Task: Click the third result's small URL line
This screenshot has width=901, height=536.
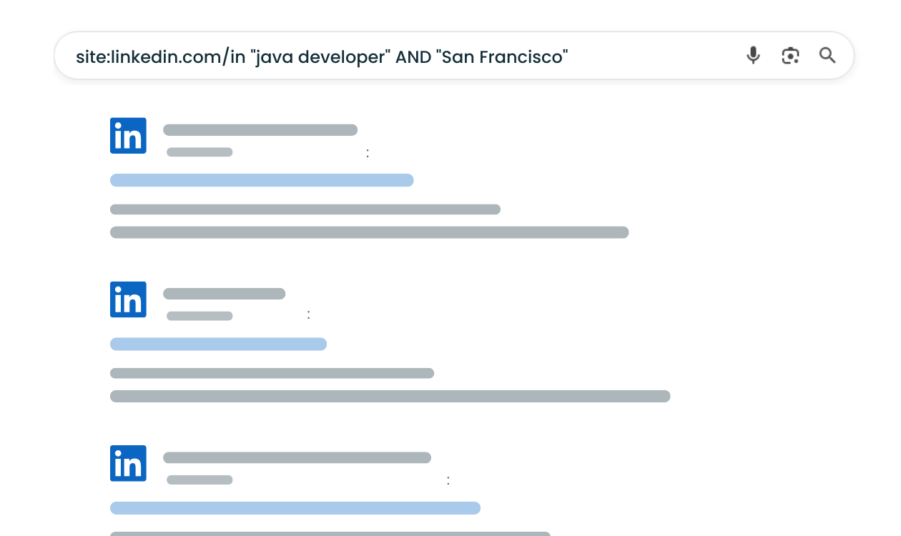Action: 200,480
